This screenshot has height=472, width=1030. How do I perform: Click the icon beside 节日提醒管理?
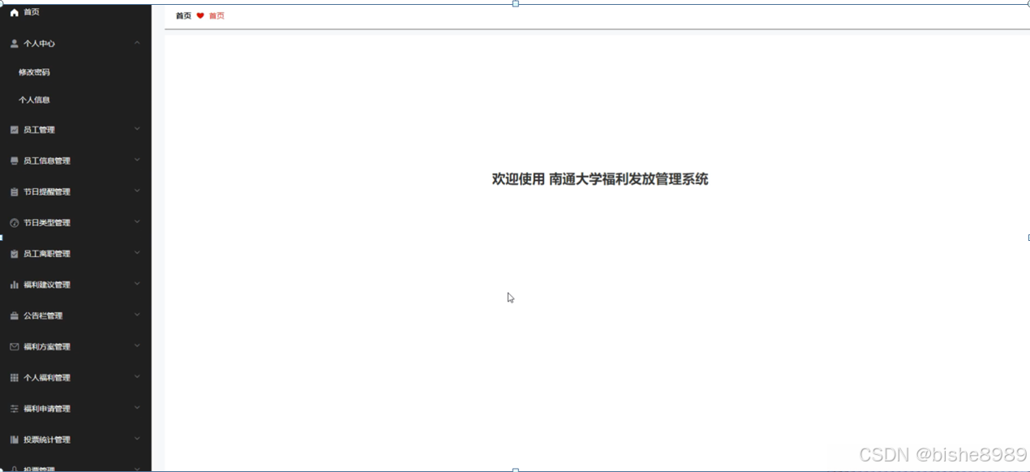(x=14, y=192)
